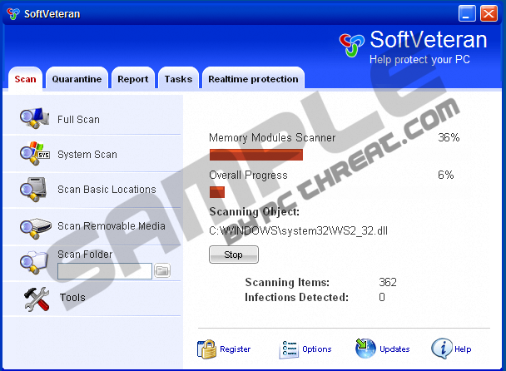The image size is (506, 371).
Task: Click the 6% overall percentage
Action: click(x=445, y=175)
